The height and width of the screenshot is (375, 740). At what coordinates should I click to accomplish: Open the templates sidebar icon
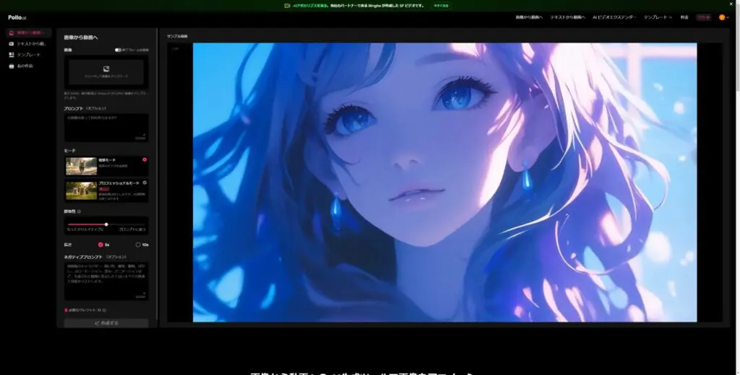pyautogui.click(x=11, y=55)
